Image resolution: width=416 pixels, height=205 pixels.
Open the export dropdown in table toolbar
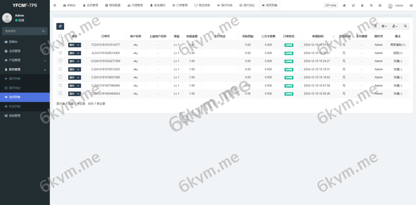click(394, 26)
